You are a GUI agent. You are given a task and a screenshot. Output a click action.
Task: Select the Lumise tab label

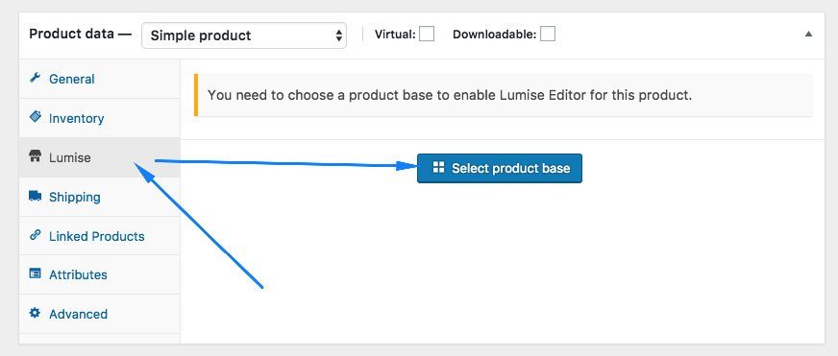[x=70, y=157]
